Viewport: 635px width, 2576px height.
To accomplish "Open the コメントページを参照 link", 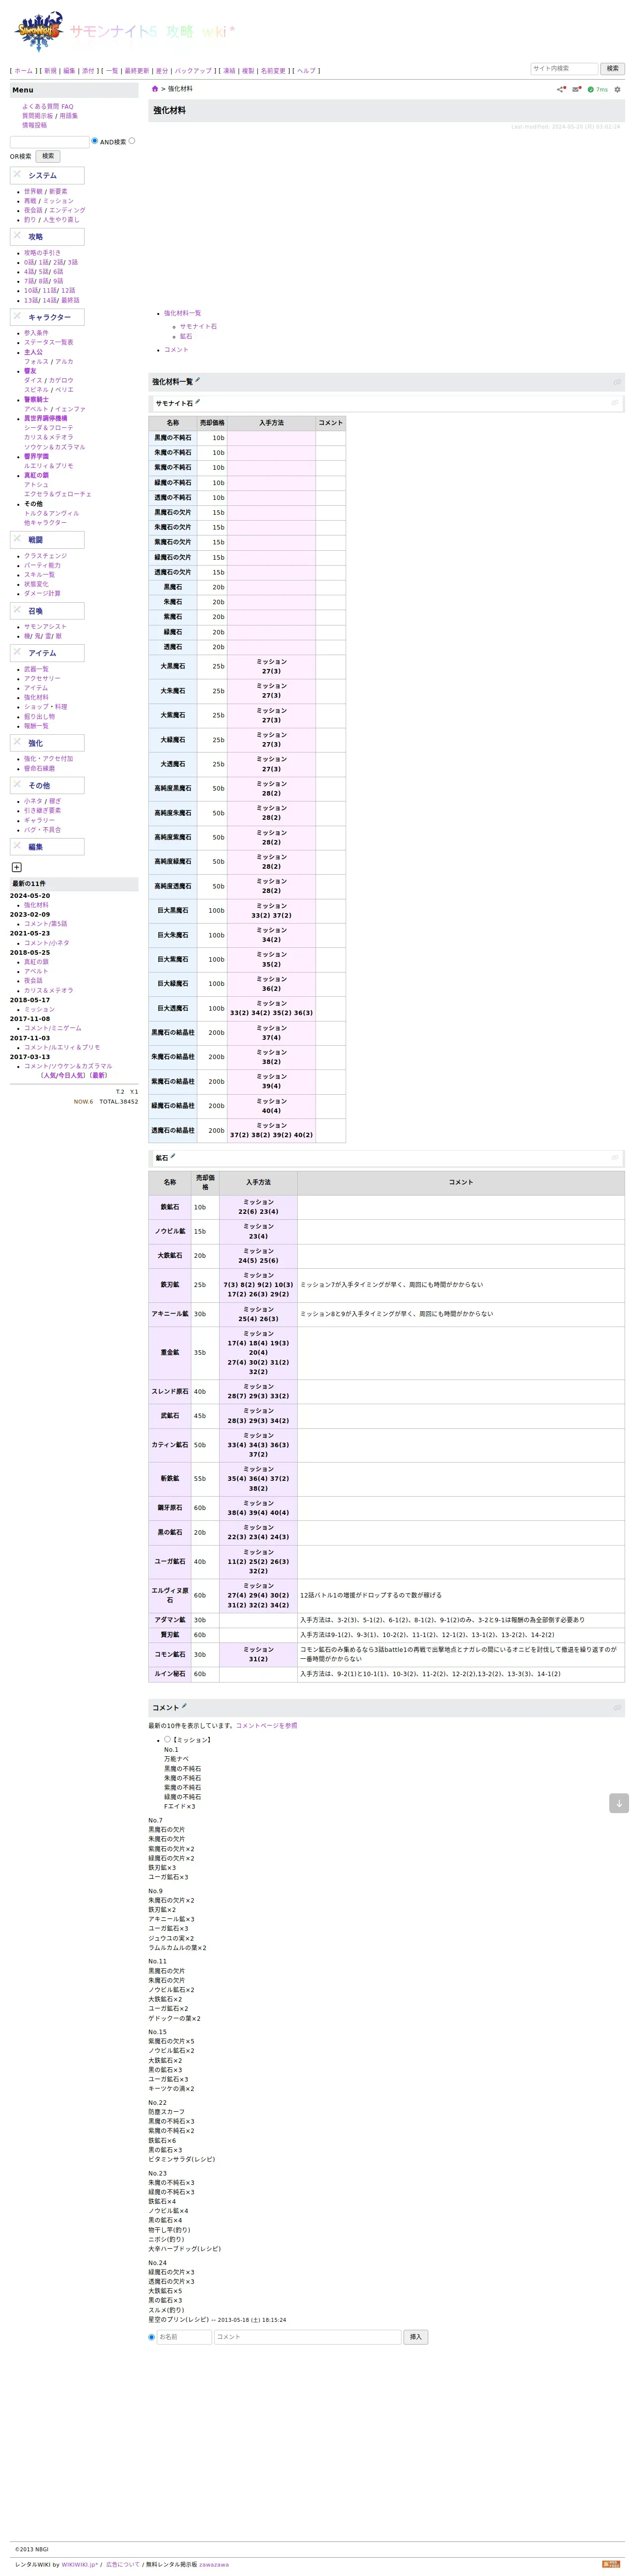I will click(x=266, y=1725).
